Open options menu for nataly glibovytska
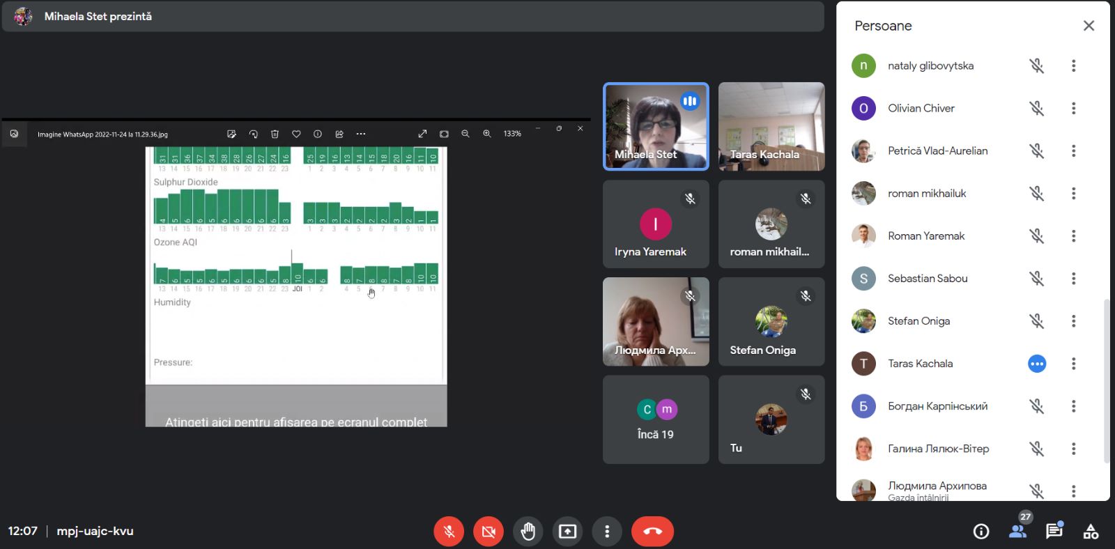This screenshot has width=1115, height=549. click(x=1073, y=65)
